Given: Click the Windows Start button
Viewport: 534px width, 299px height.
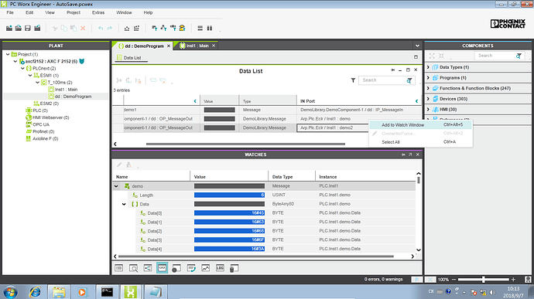Looking at the screenshot, I should coord(10,292).
